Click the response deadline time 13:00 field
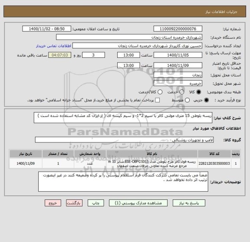Image resolution: width=250 pixels, height=242 pixels. [128, 55]
